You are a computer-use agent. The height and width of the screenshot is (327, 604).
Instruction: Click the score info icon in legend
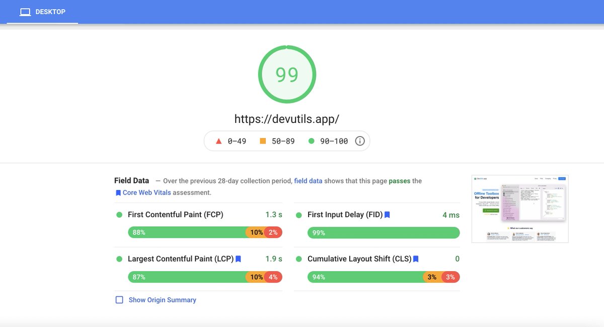tap(359, 141)
